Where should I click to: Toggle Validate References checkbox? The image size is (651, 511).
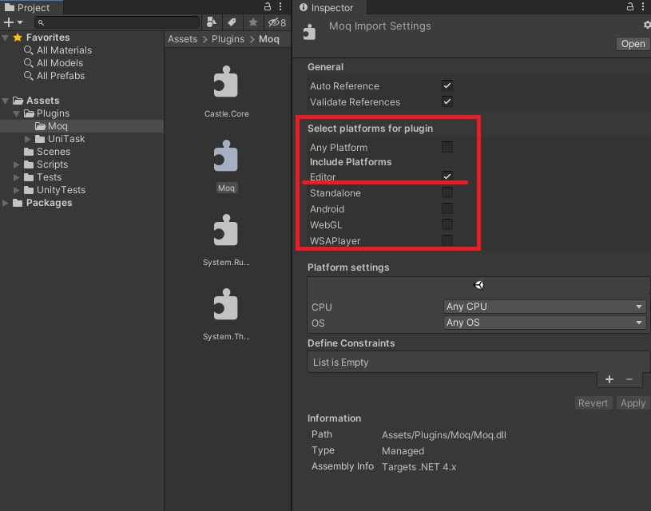coord(447,101)
